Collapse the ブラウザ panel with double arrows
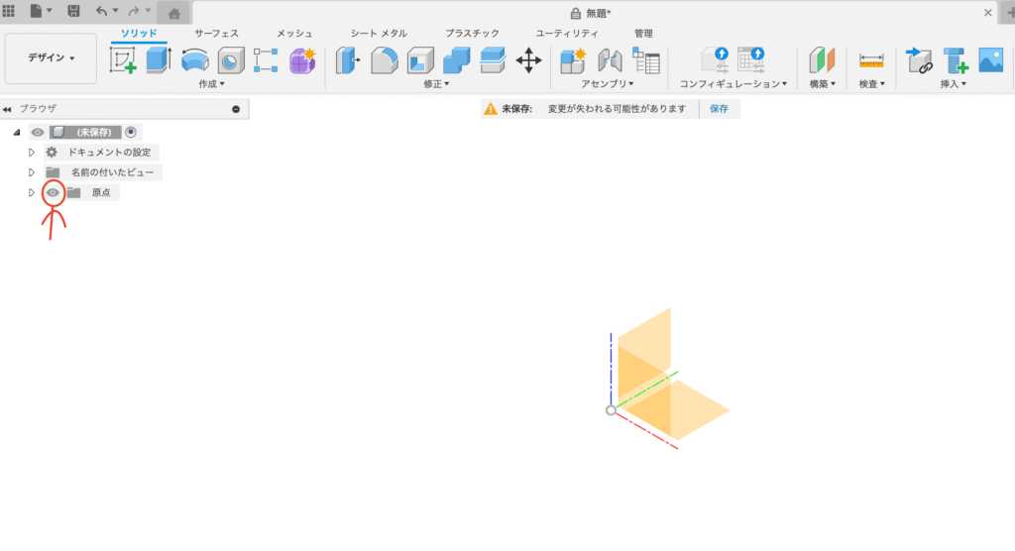1015x551 pixels. pos(8,110)
